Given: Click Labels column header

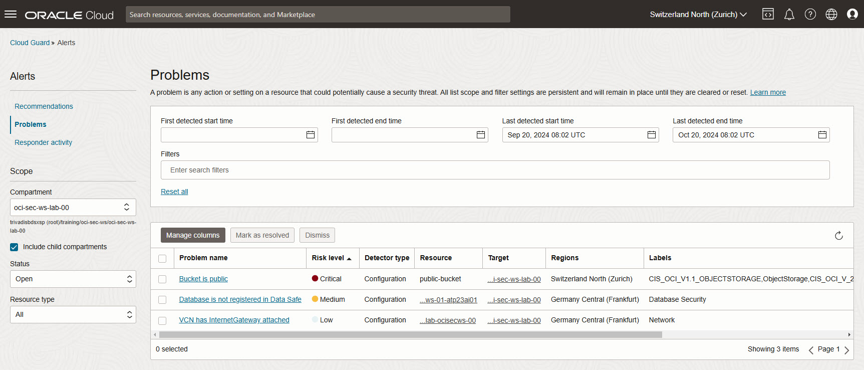Looking at the screenshot, I should (660, 258).
